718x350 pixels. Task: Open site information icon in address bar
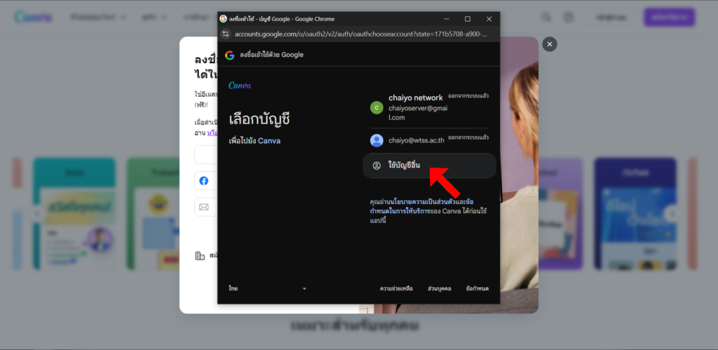pos(225,34)
